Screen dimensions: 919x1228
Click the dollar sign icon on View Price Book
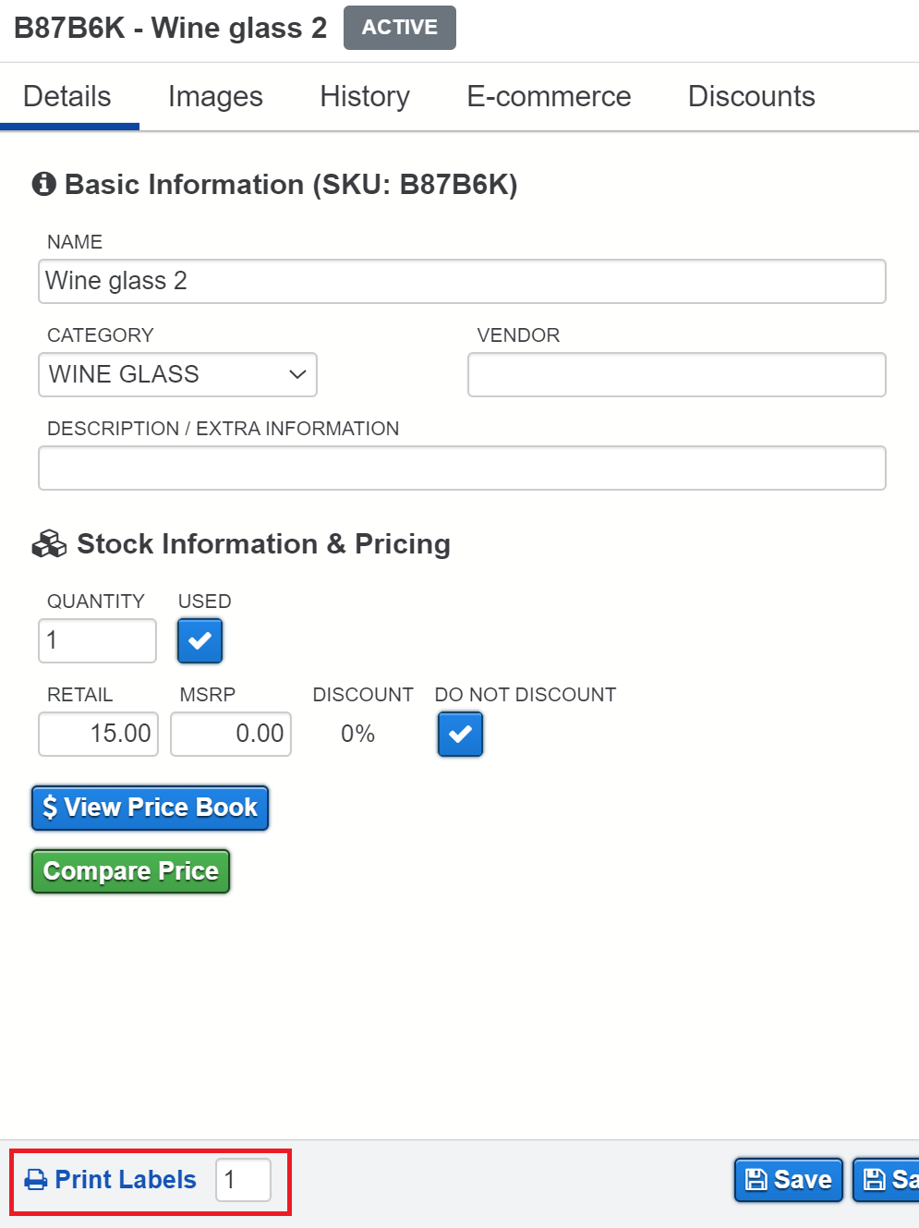pos(50,808)
